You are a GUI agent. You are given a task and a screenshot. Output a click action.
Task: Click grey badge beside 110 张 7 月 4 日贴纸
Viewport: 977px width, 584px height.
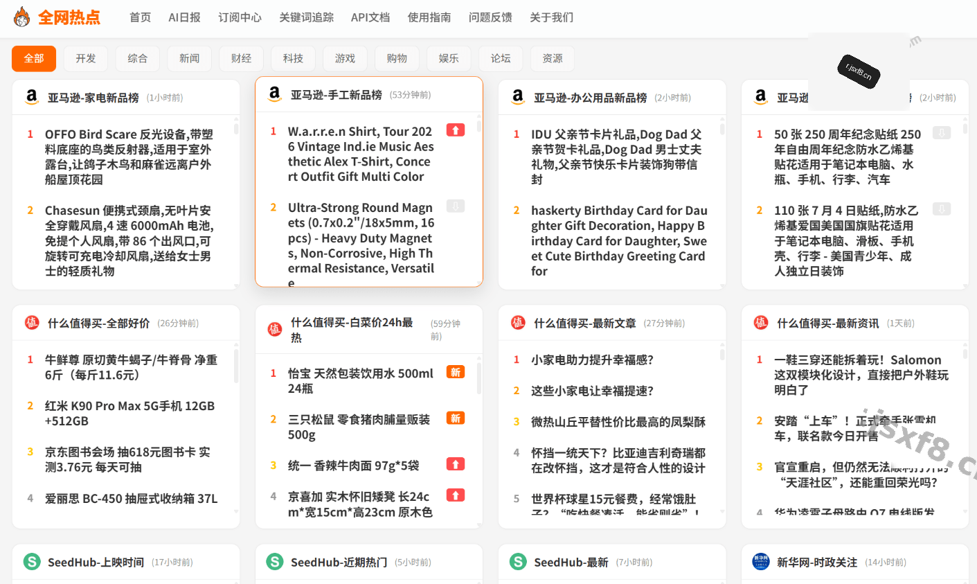941,209
